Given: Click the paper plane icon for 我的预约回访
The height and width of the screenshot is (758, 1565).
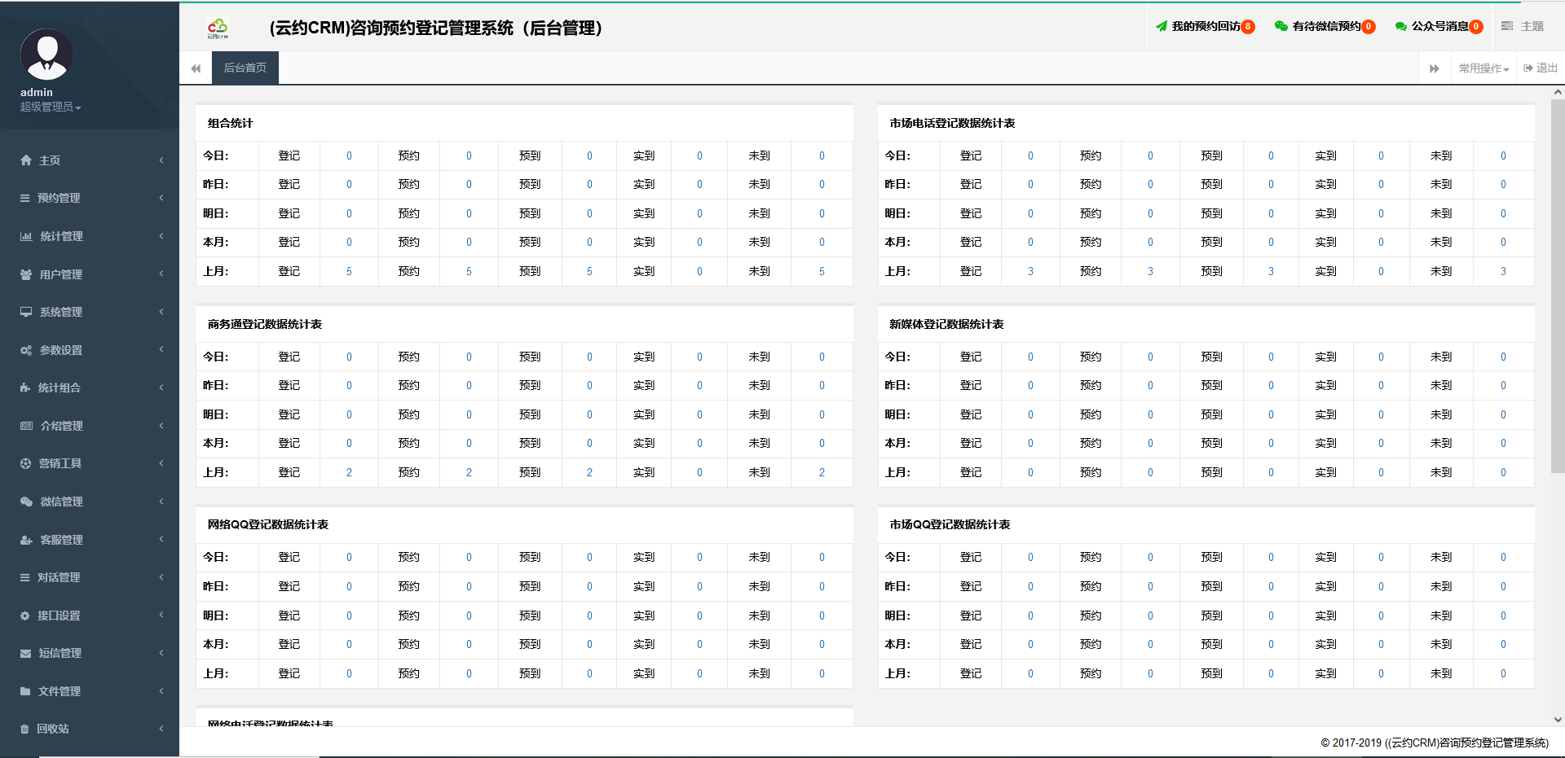Looking at the screenshot, I should pyautogui.click(x=1162, y=26).
